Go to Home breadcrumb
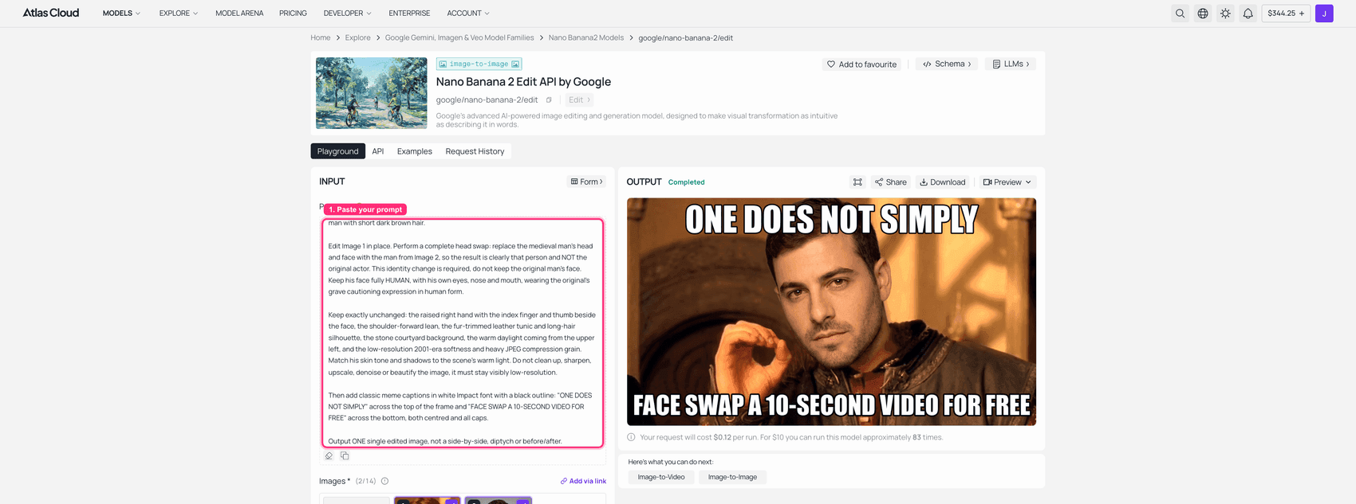 pos(321,37)
